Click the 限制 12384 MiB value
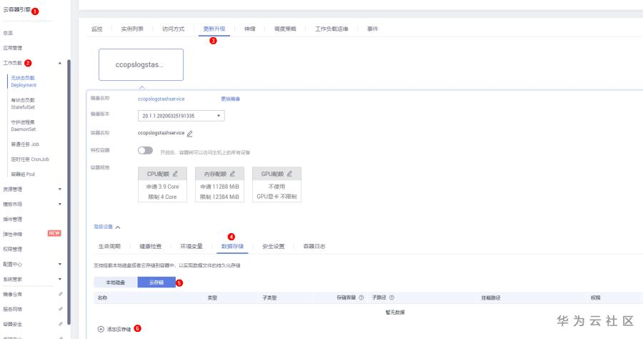This screenshot has height=339, width=643. tap(219, 197)
